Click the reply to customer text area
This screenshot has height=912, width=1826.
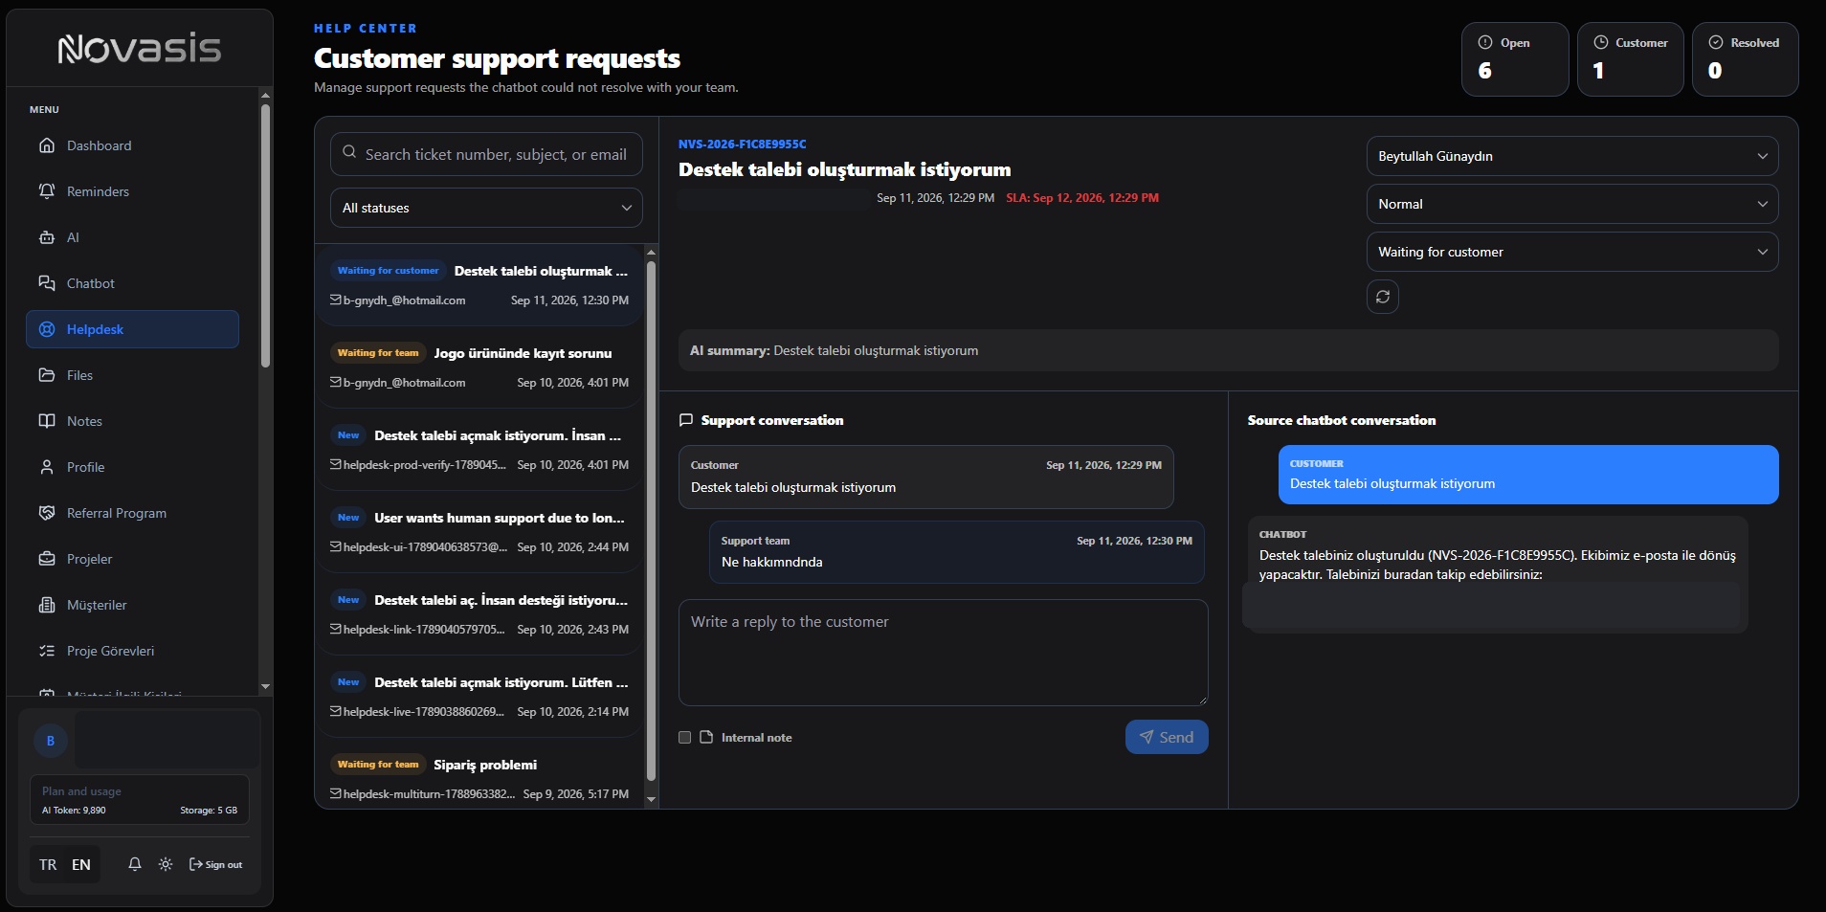click(x=943, y=653)
